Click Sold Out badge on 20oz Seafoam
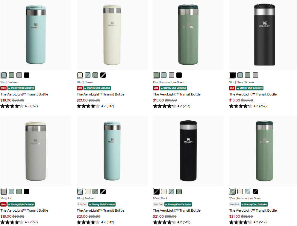This screenshot has height=226, width=297. pos(82,204)
